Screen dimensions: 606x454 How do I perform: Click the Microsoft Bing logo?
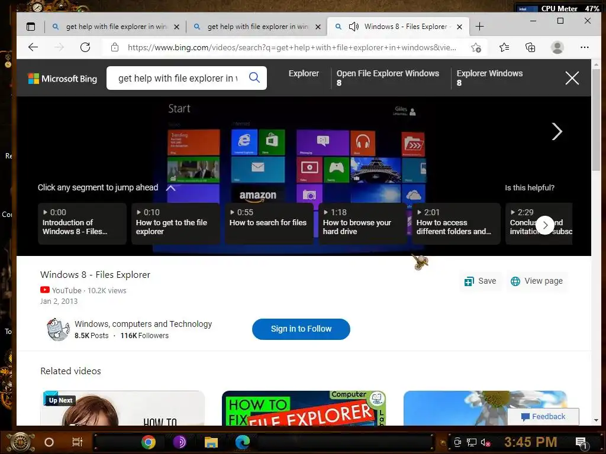[63, 79]
